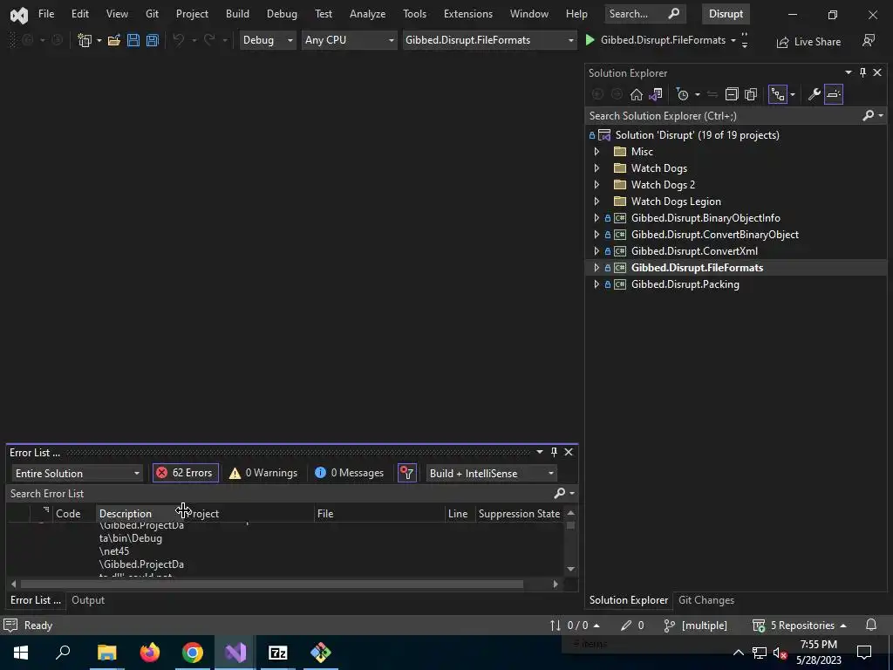Toggle the nested tree view button in Solution Explorer

777,94
